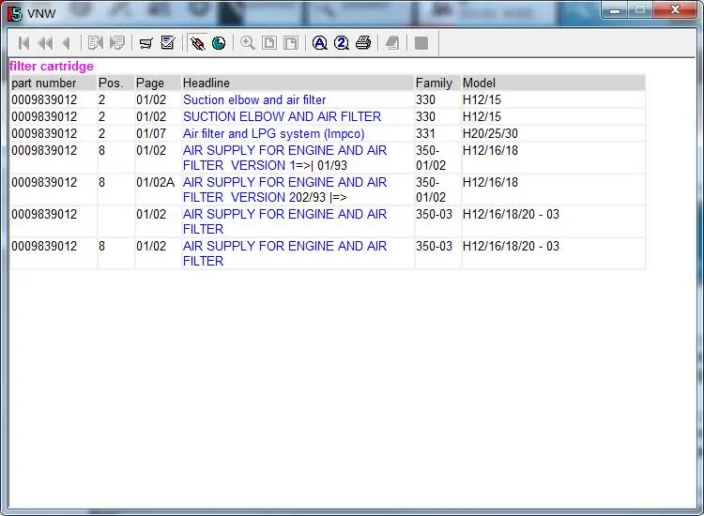704x516 pixels.
Task: Click the 'Headline' column header
Action: point(207,83)
